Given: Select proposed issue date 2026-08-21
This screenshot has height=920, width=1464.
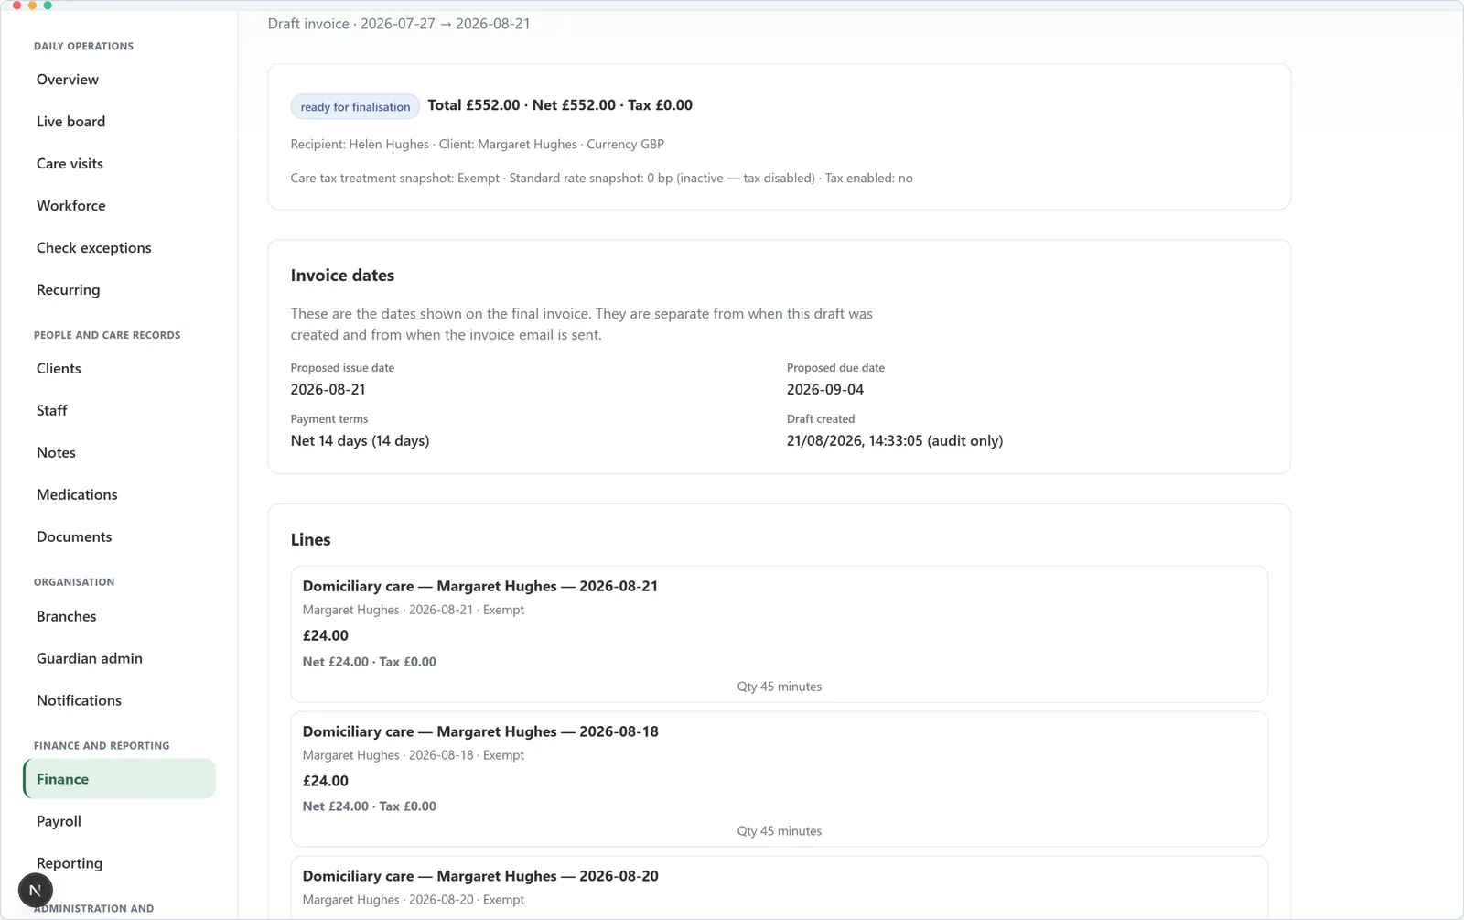Looking at the screenshot, I should [328, 390].
